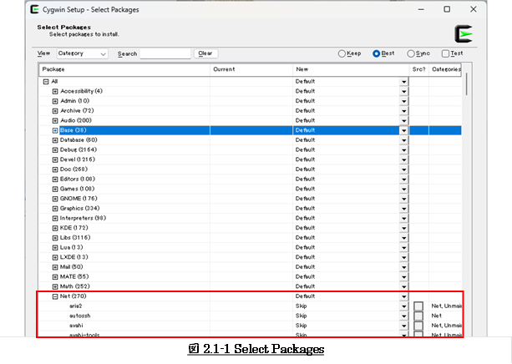Expand the Doc (268) category
Screen dimensions: 512x364
point(55,169)
